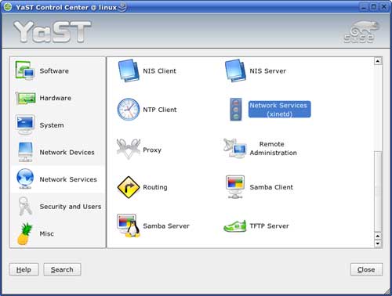Launch NIS Client book icon

pos(129,70)
